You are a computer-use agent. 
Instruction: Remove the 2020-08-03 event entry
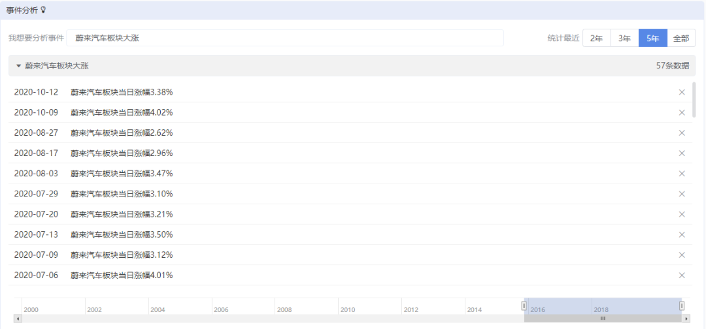[x=682, y=173]
